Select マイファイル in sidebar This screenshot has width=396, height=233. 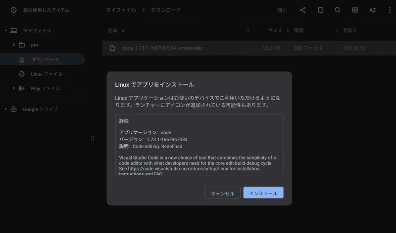[x=37, y=31]
